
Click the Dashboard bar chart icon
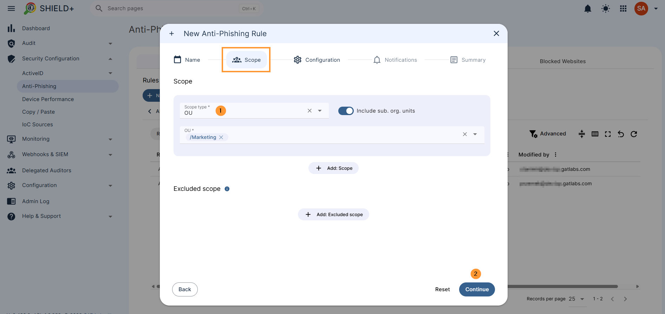click(x=11, y=28)
